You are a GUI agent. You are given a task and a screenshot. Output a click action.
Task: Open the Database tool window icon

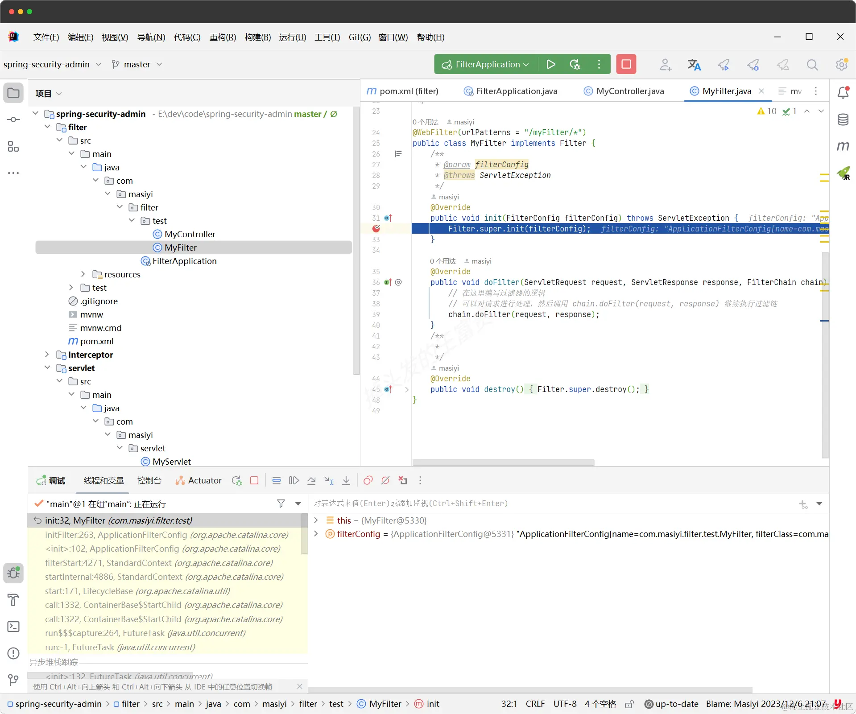pos(843,120)
